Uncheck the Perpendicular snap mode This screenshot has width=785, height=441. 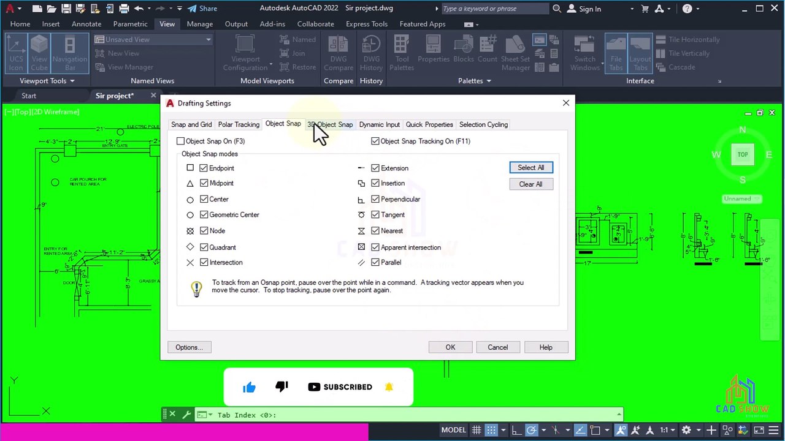[x=375, y=199]
